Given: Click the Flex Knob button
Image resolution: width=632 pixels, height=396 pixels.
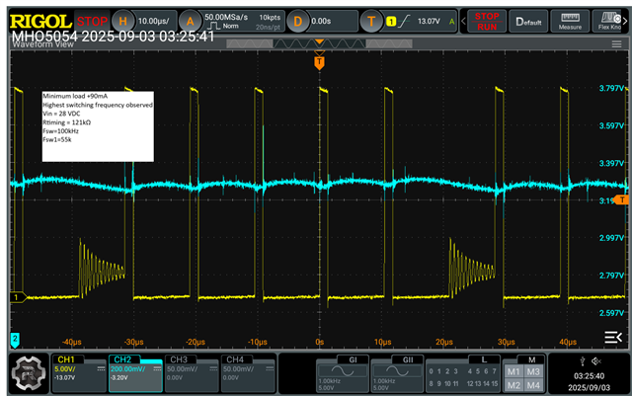Looking at the screenshot, I should pos(607,22).
